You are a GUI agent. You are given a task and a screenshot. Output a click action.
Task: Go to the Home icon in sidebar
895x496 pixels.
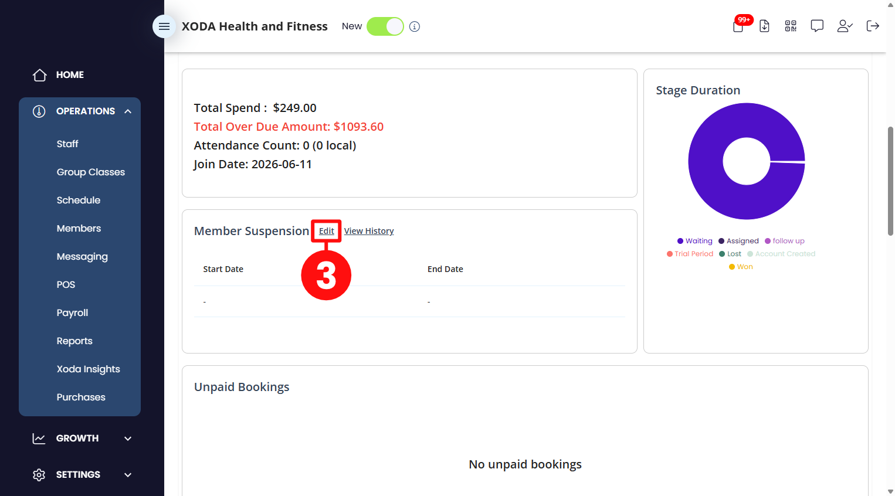pos(40,75)
